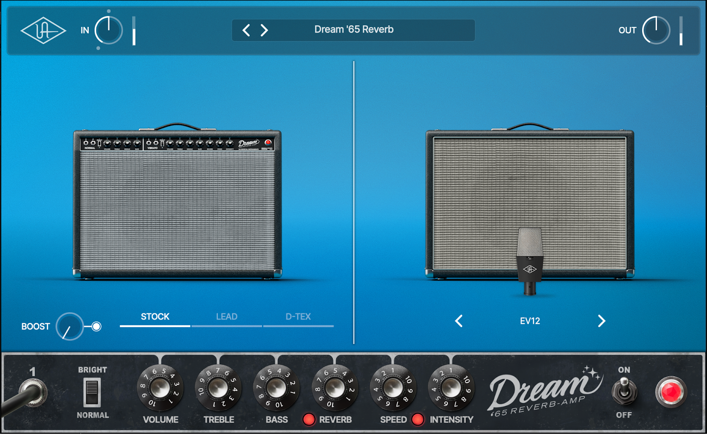Click the amp front thumbnail image
Screen dimensions: 707x434
(177, 201)
